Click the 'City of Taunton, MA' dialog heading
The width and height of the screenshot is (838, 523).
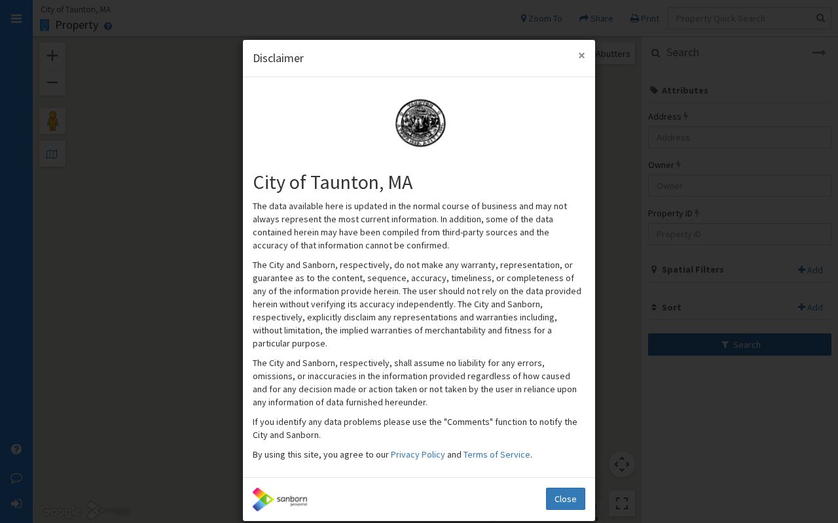pyautogui.click(x=333, y=182)
